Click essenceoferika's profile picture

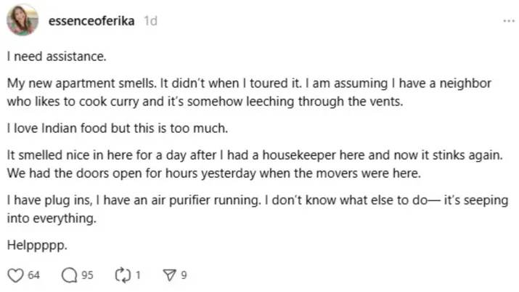23,20
